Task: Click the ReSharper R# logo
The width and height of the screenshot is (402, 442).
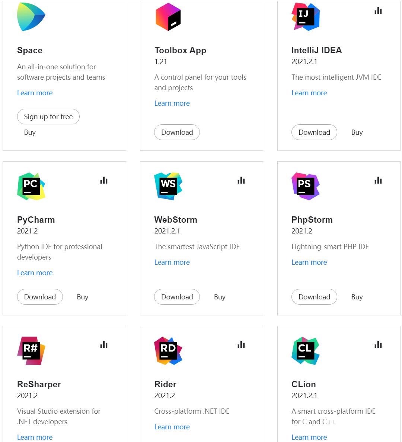Action: 31,351
